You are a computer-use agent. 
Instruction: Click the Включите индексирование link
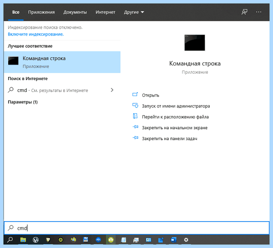coord(35,34)
